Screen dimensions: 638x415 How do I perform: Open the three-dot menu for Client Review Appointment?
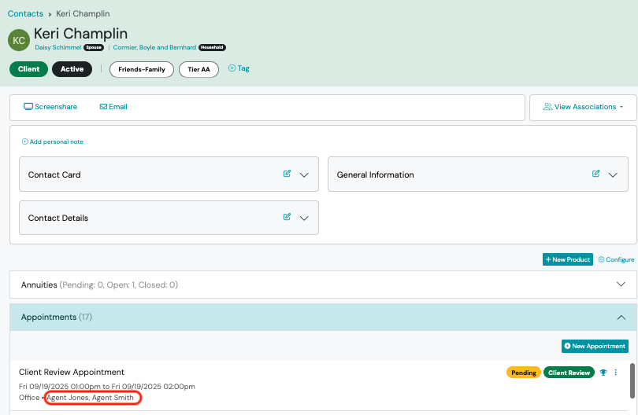tap(616, 373)
